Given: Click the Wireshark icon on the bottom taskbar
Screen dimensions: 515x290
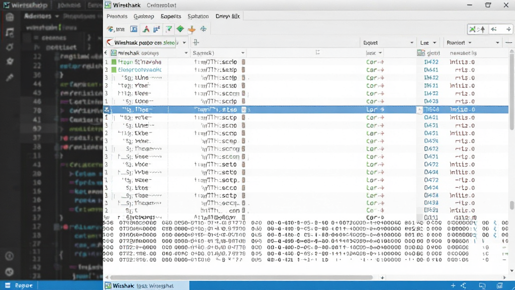Looking at the screenshot, I should pos(108,286).
